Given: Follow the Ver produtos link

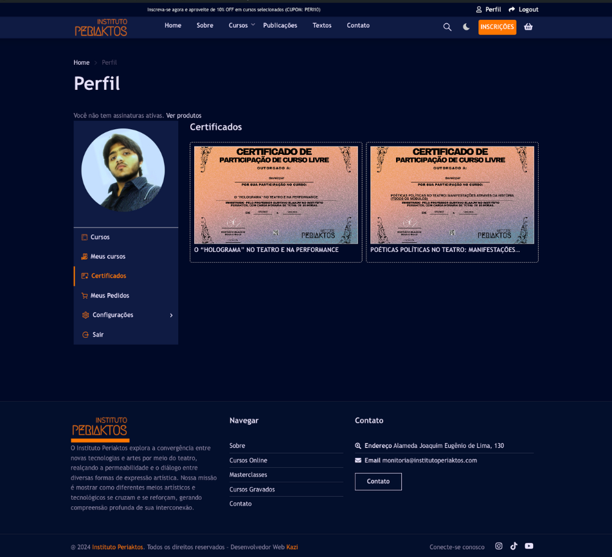Looking at the screenshot, I should (184, 116).
